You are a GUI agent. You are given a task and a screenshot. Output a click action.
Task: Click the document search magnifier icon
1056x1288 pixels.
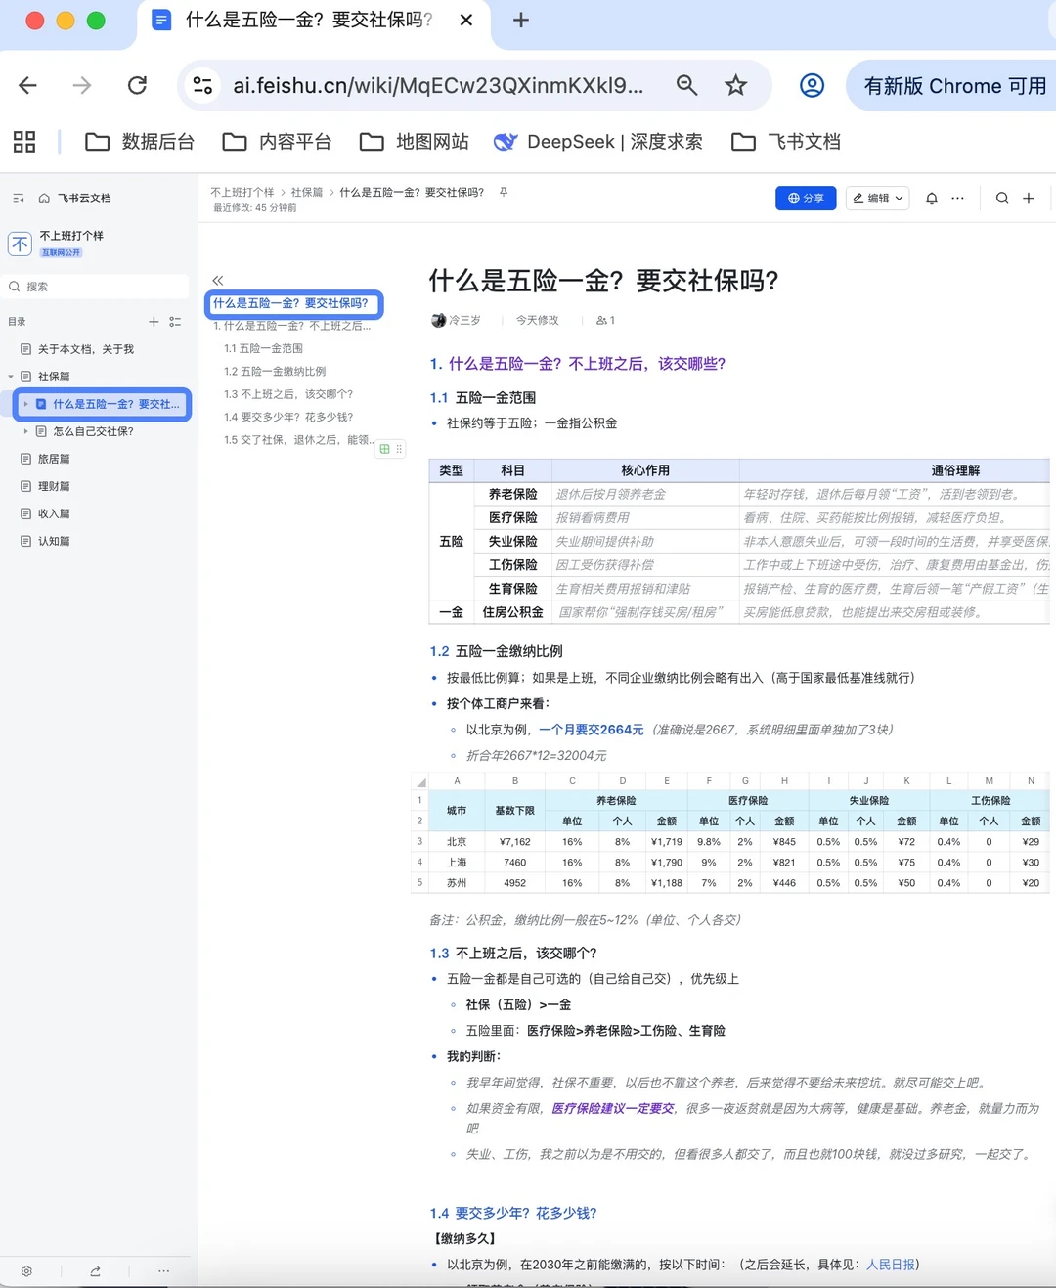1002,199
